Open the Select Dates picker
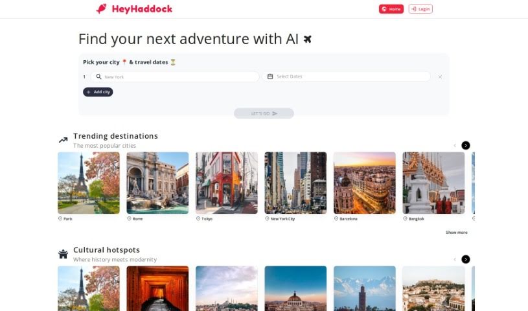 click(347, 76)
